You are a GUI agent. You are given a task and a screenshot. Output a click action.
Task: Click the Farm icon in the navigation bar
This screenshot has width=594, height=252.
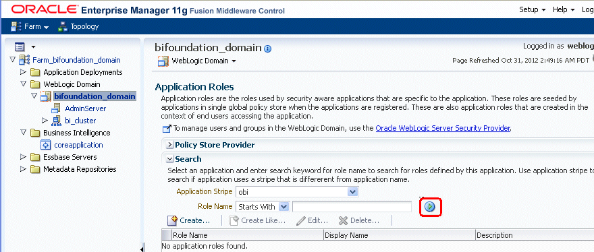[x=16, y=26]
